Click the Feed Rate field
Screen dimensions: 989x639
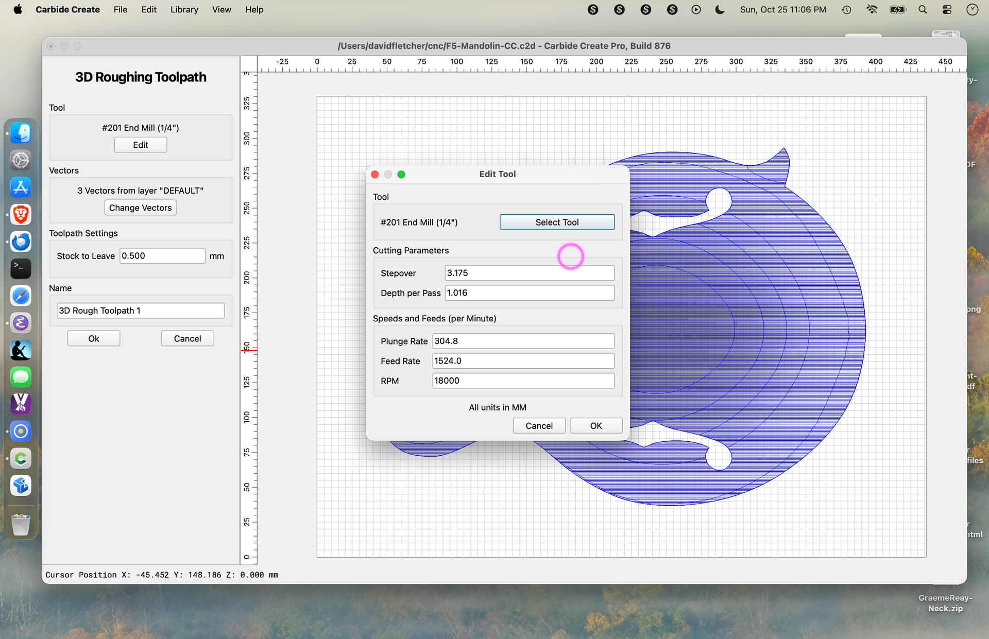point(523,361)
